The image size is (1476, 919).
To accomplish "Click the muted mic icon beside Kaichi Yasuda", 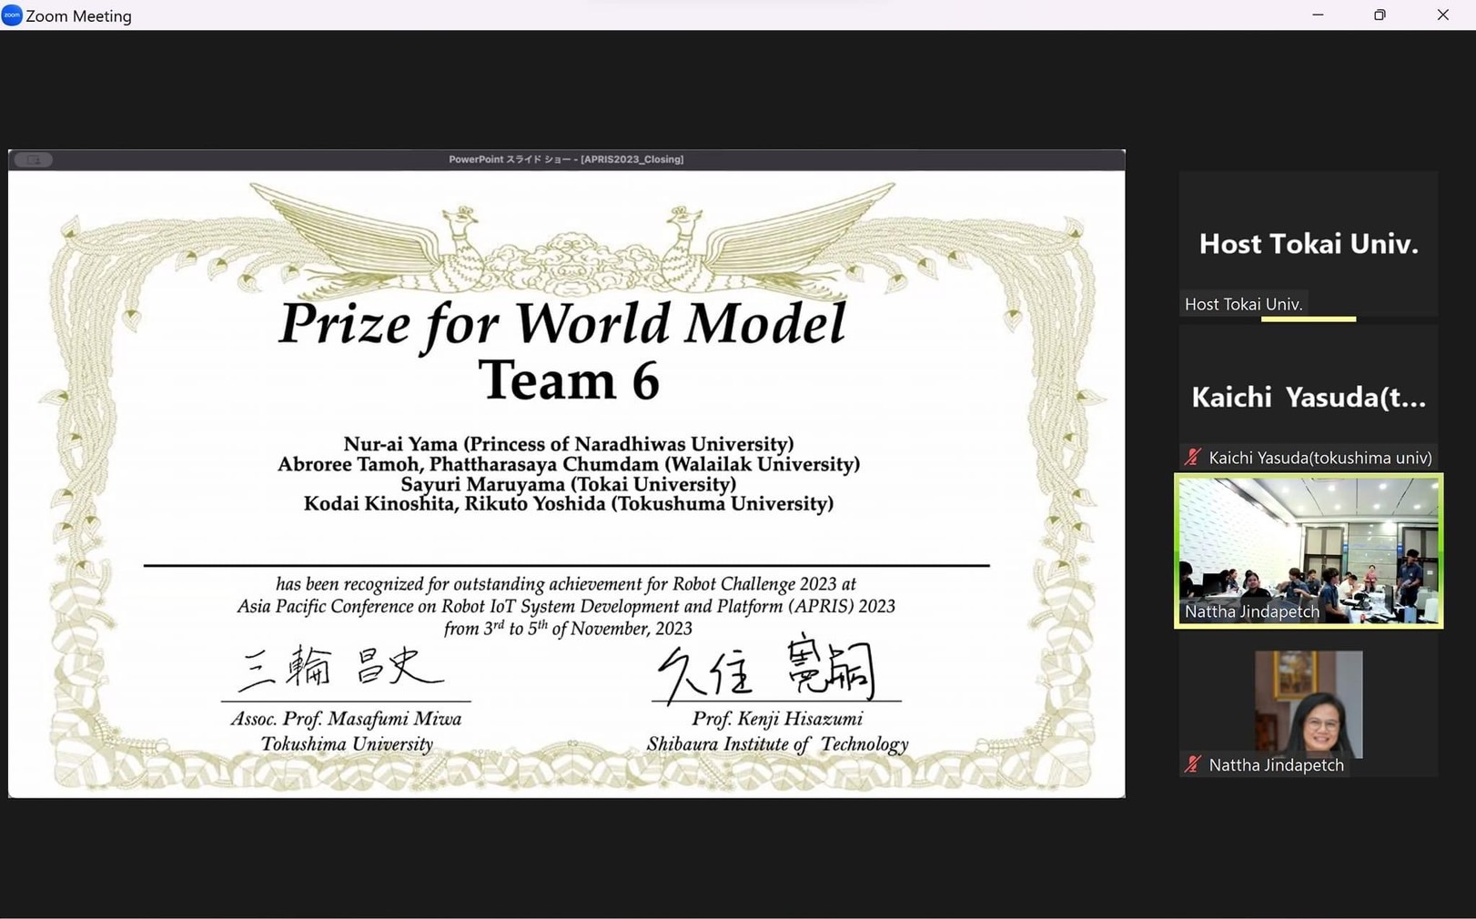I will point(1192,458).
